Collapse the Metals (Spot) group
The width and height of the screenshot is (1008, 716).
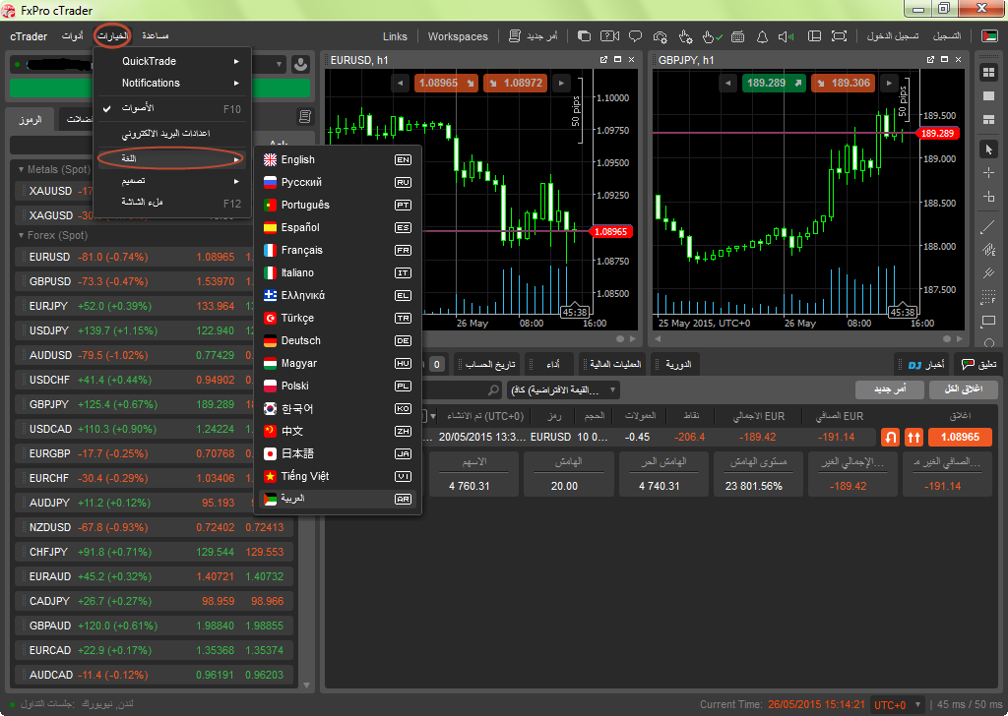pos(22,169)
